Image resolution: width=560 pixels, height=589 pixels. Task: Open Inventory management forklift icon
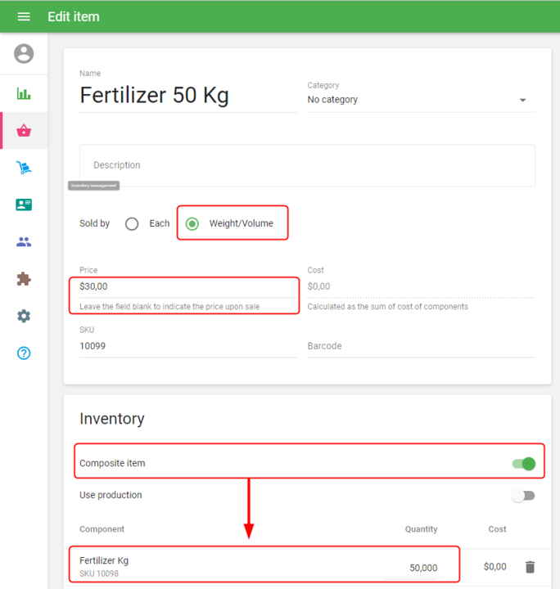pos(24,168)
